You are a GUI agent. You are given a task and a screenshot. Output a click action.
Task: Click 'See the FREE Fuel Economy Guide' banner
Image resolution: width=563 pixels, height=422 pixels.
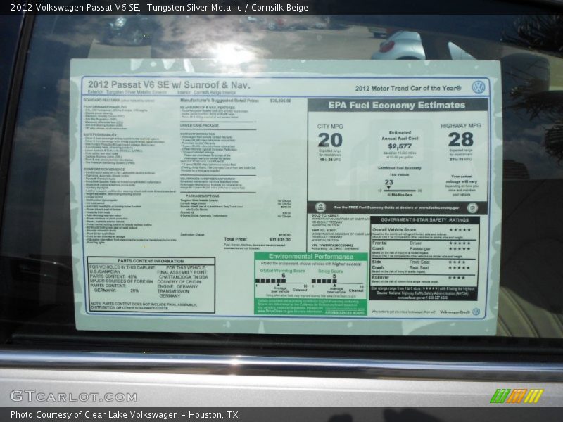(396, 207)
